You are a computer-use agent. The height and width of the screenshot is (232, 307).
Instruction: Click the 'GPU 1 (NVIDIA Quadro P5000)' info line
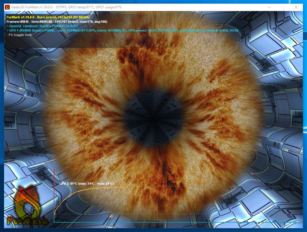[x=122, y=30]
